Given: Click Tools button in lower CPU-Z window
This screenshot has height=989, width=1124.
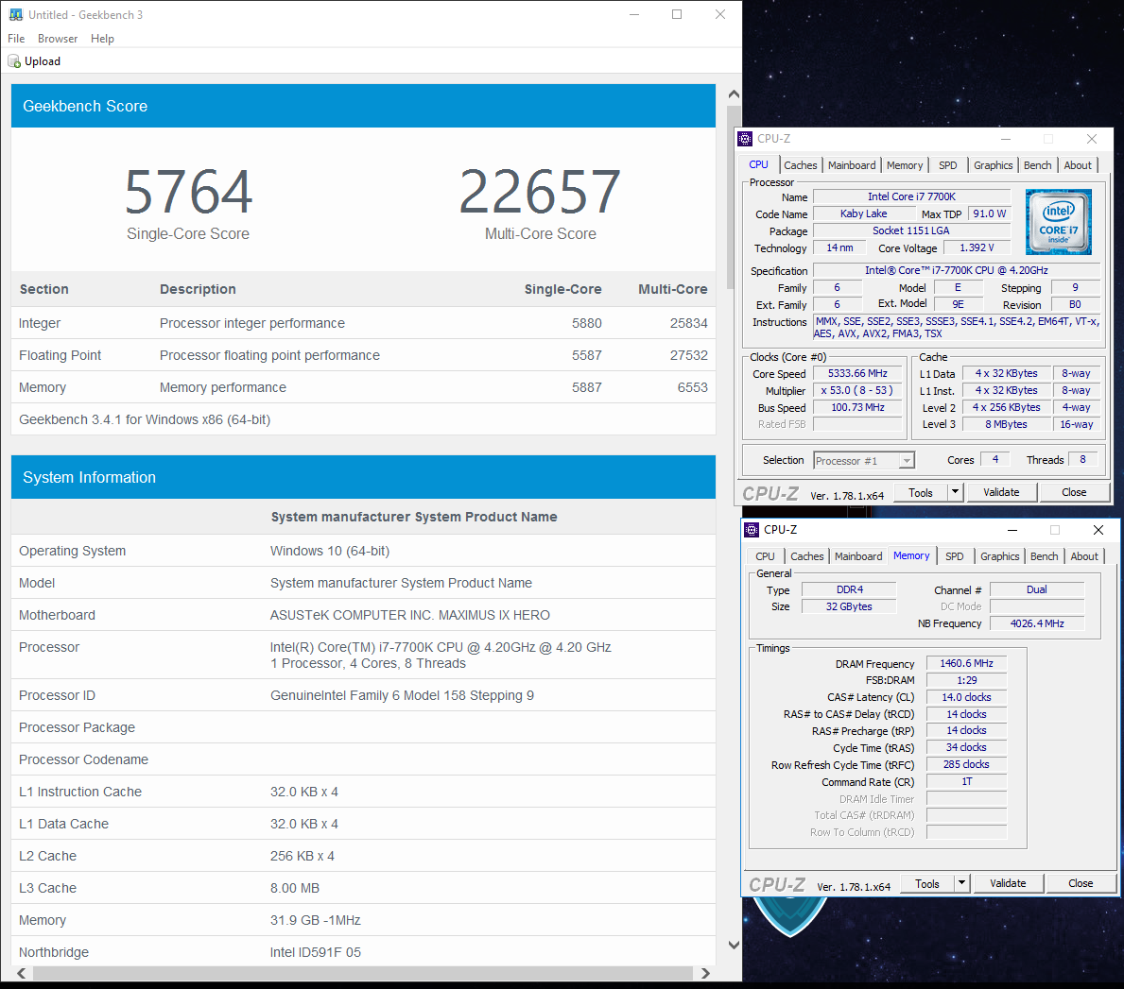Looking at the screenshot, I should [926, 883].
